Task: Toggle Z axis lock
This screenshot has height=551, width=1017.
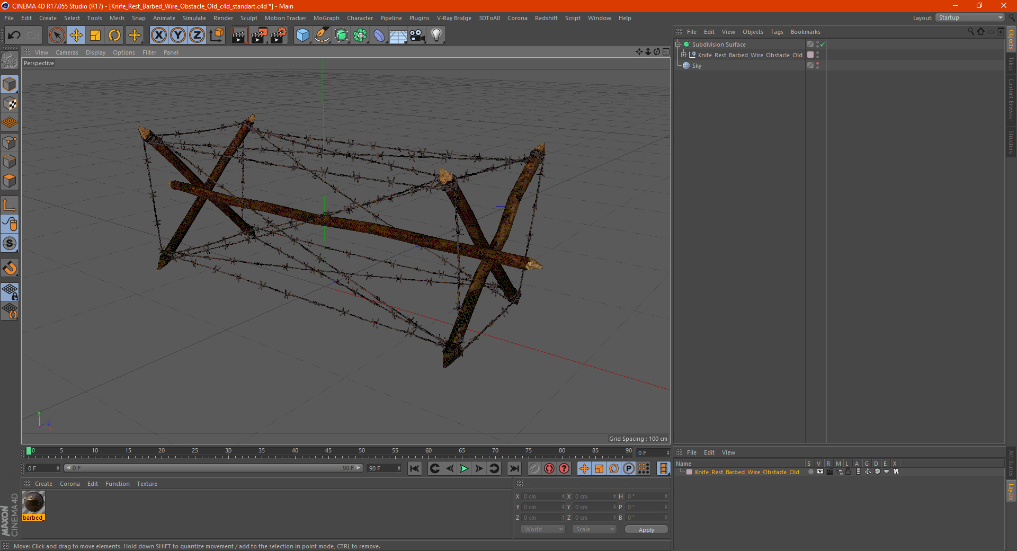Action: 197,35
